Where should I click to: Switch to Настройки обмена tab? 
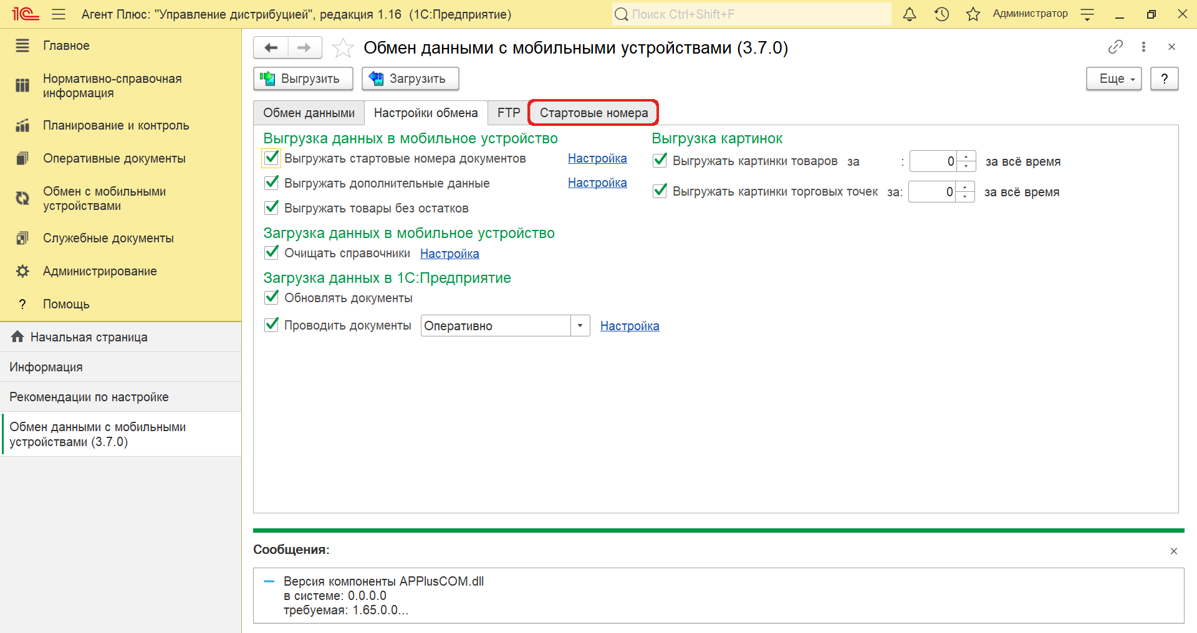coord(426,113)
